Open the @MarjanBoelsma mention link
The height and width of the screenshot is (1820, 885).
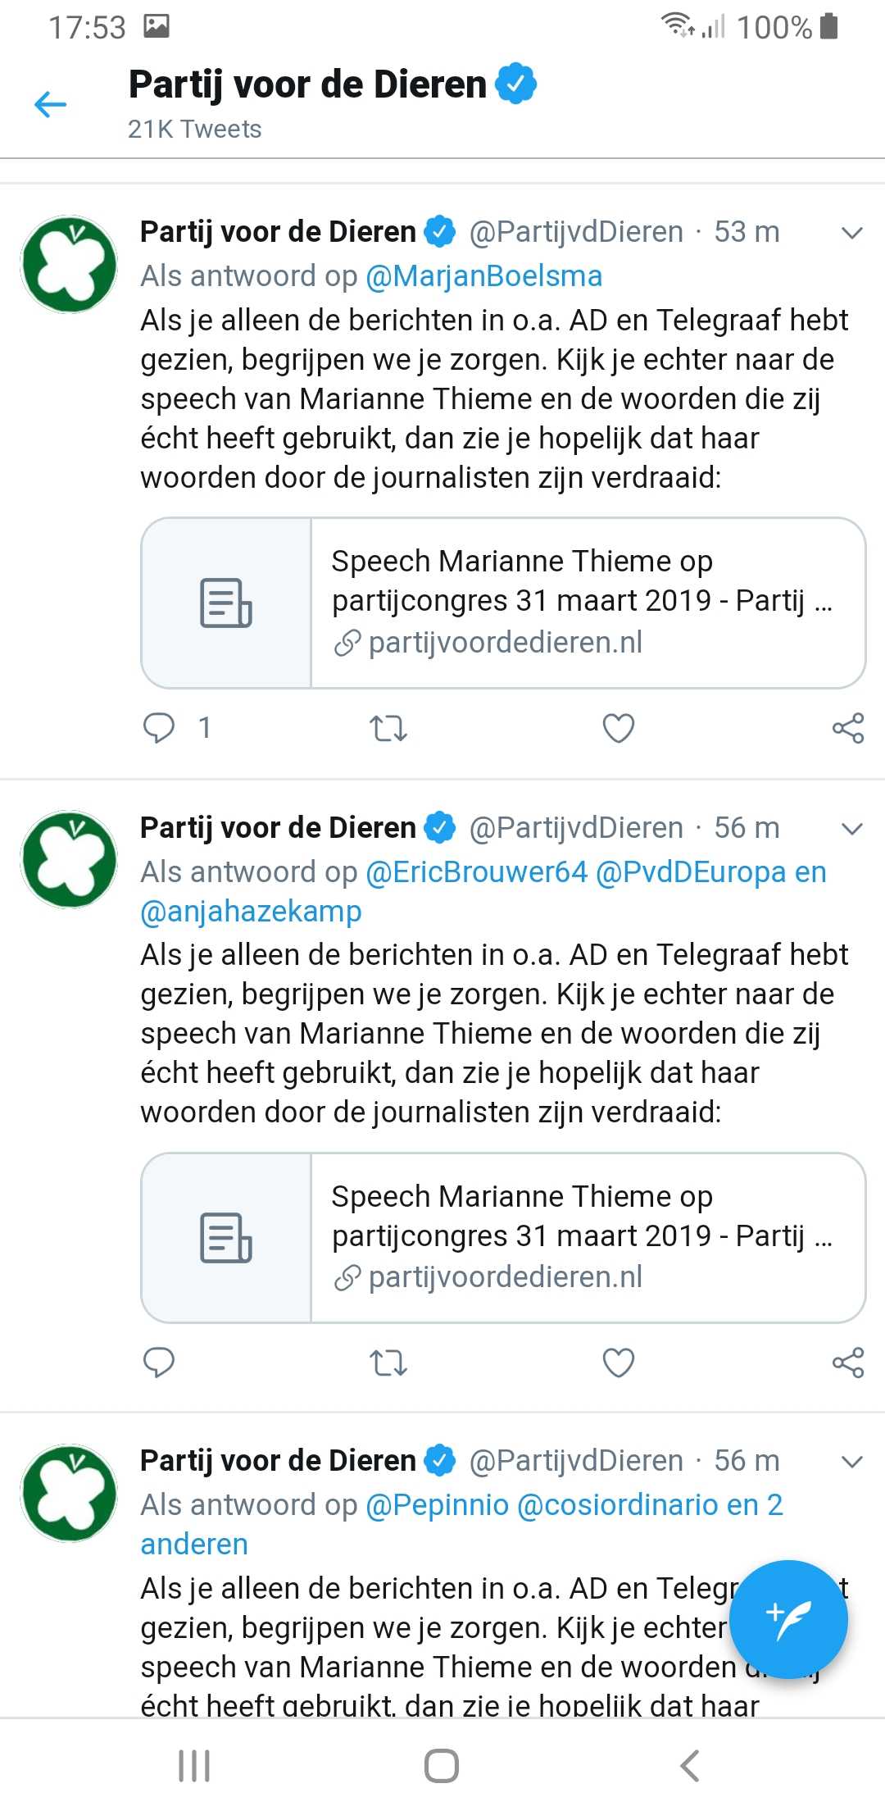(x=483, y=276)
